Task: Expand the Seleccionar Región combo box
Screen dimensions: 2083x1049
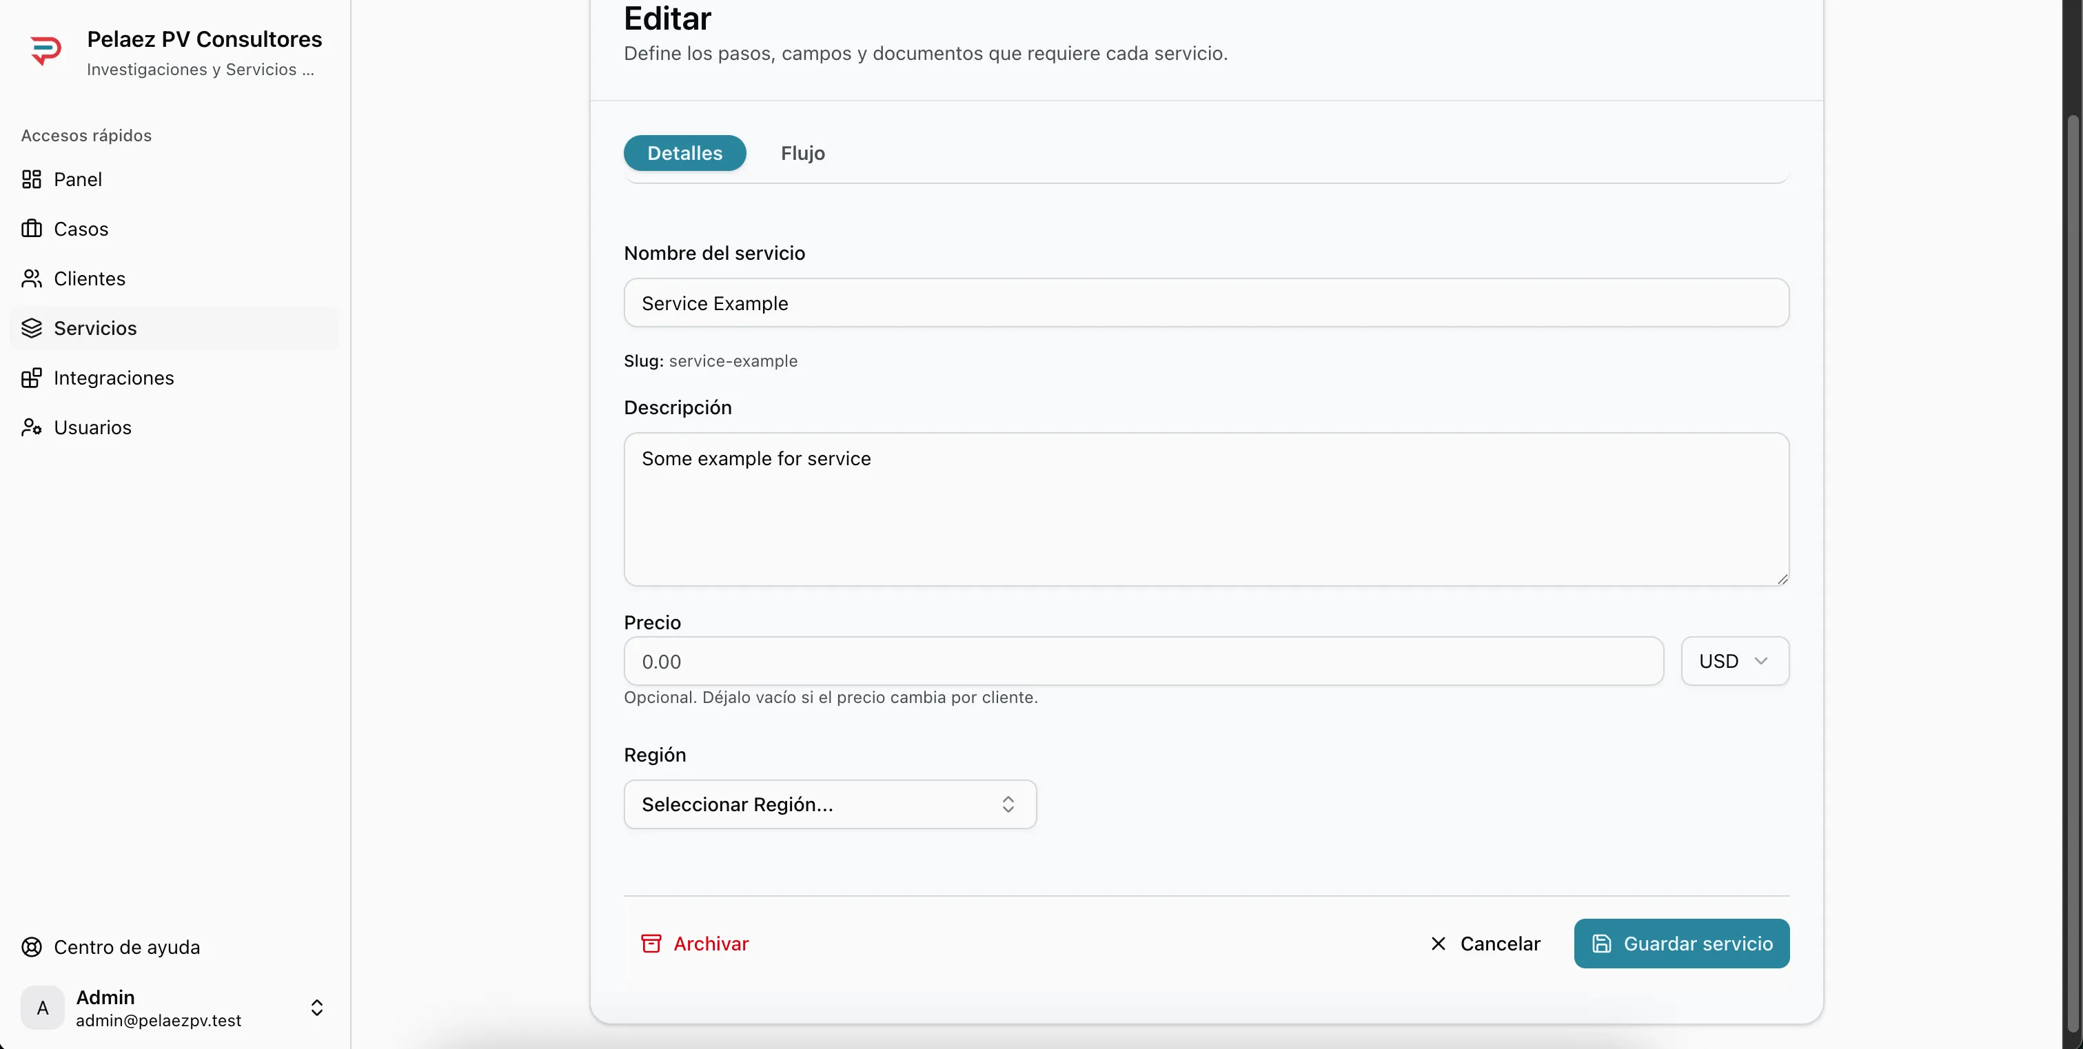Action: pos(830,805)
